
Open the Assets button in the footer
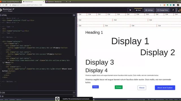click(6, 100)
